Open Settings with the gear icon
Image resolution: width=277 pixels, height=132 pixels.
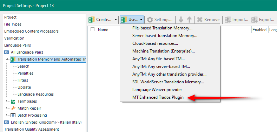(x=160, y=20)
